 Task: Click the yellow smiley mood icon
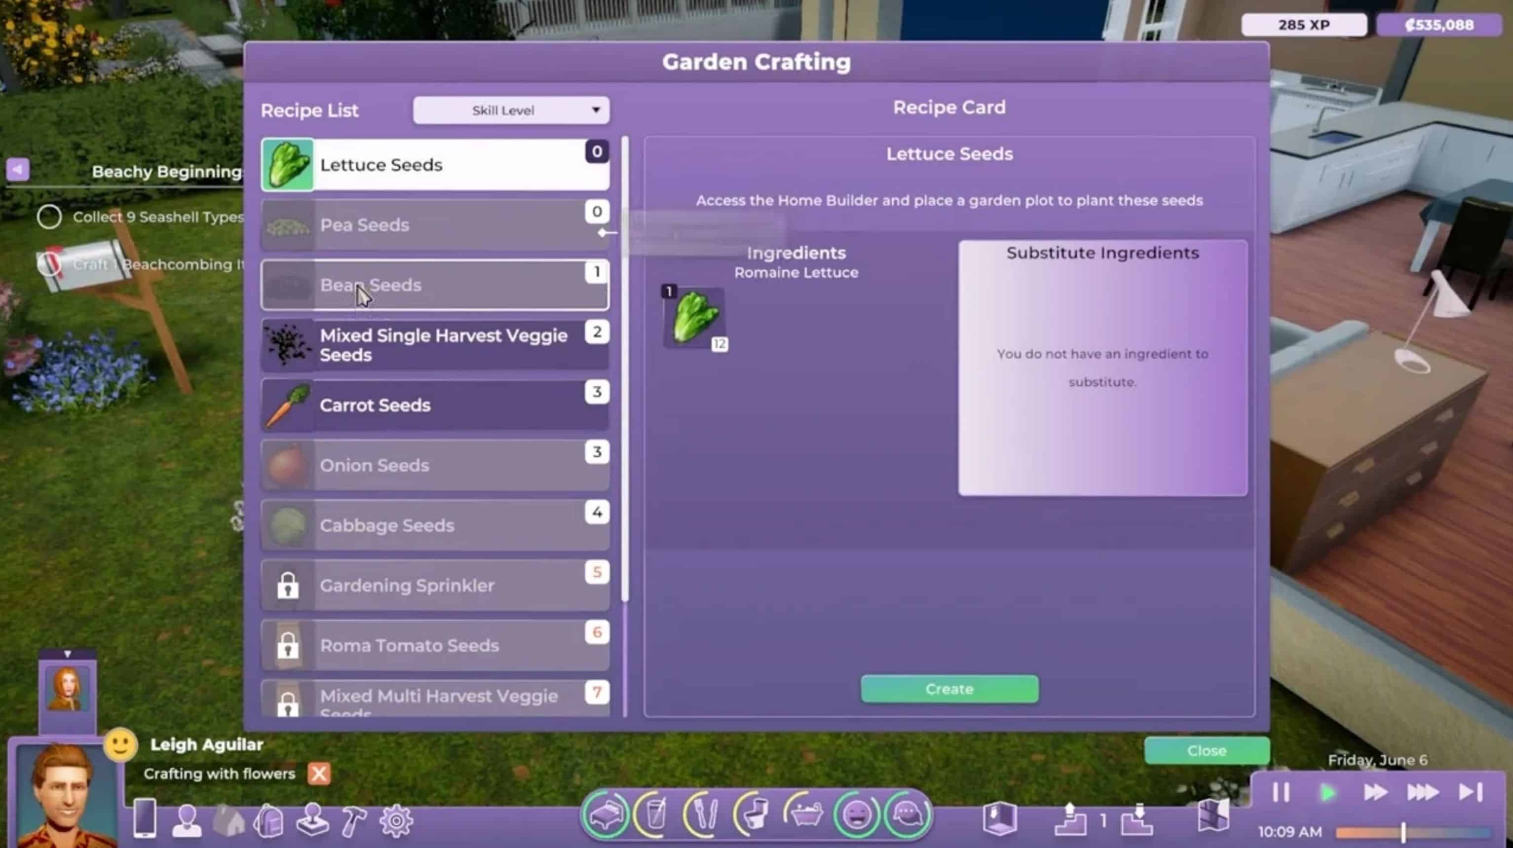[121, 745]
